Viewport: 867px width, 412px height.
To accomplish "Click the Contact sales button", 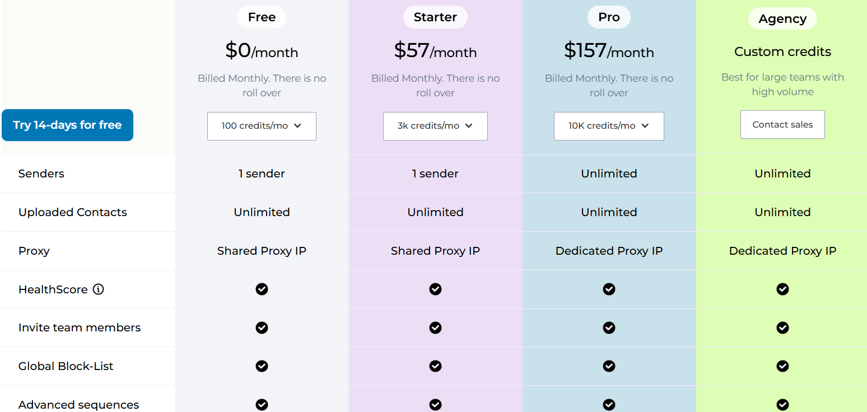I will [x=782, y=124].
